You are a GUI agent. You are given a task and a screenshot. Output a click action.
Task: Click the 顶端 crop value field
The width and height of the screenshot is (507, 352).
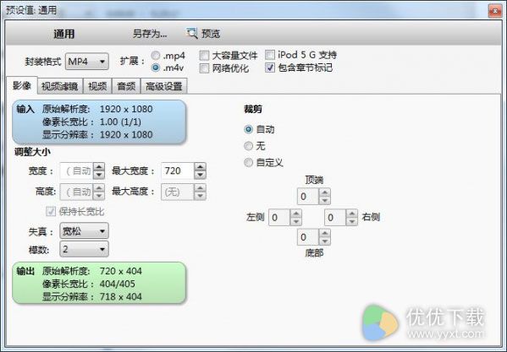coord(308,197)
